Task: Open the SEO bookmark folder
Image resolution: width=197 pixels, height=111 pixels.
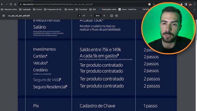Action: point(93,10)
